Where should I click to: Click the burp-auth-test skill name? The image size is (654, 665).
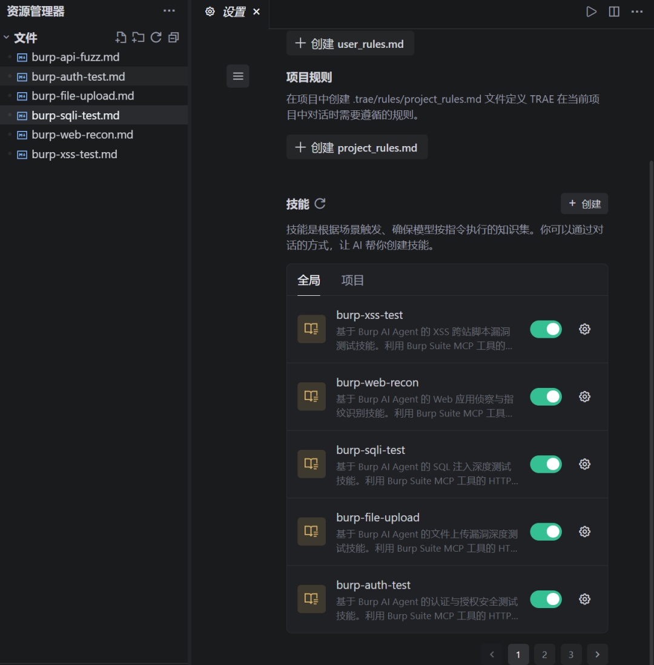point(373,585)
